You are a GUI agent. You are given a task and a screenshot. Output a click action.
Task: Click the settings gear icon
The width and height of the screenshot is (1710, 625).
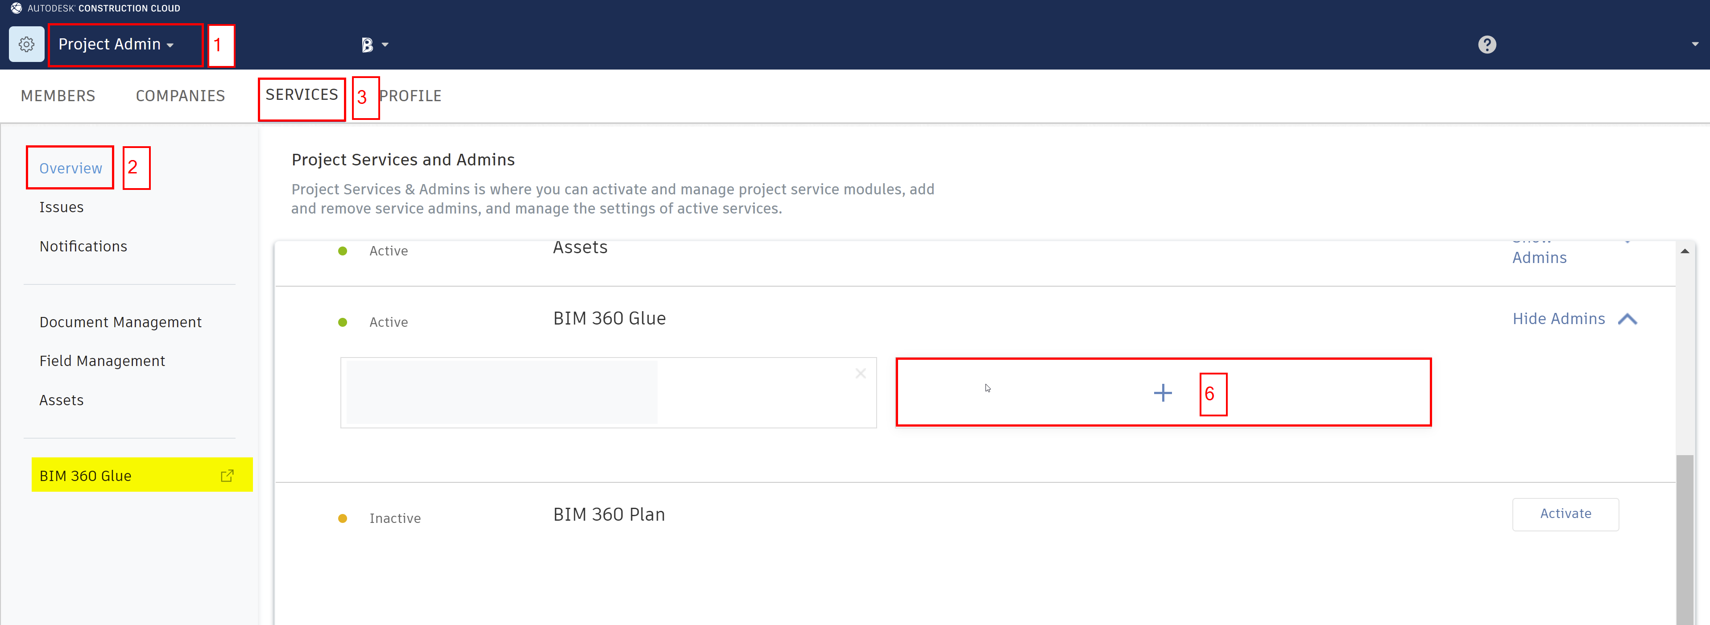click(x=27, y=45)
